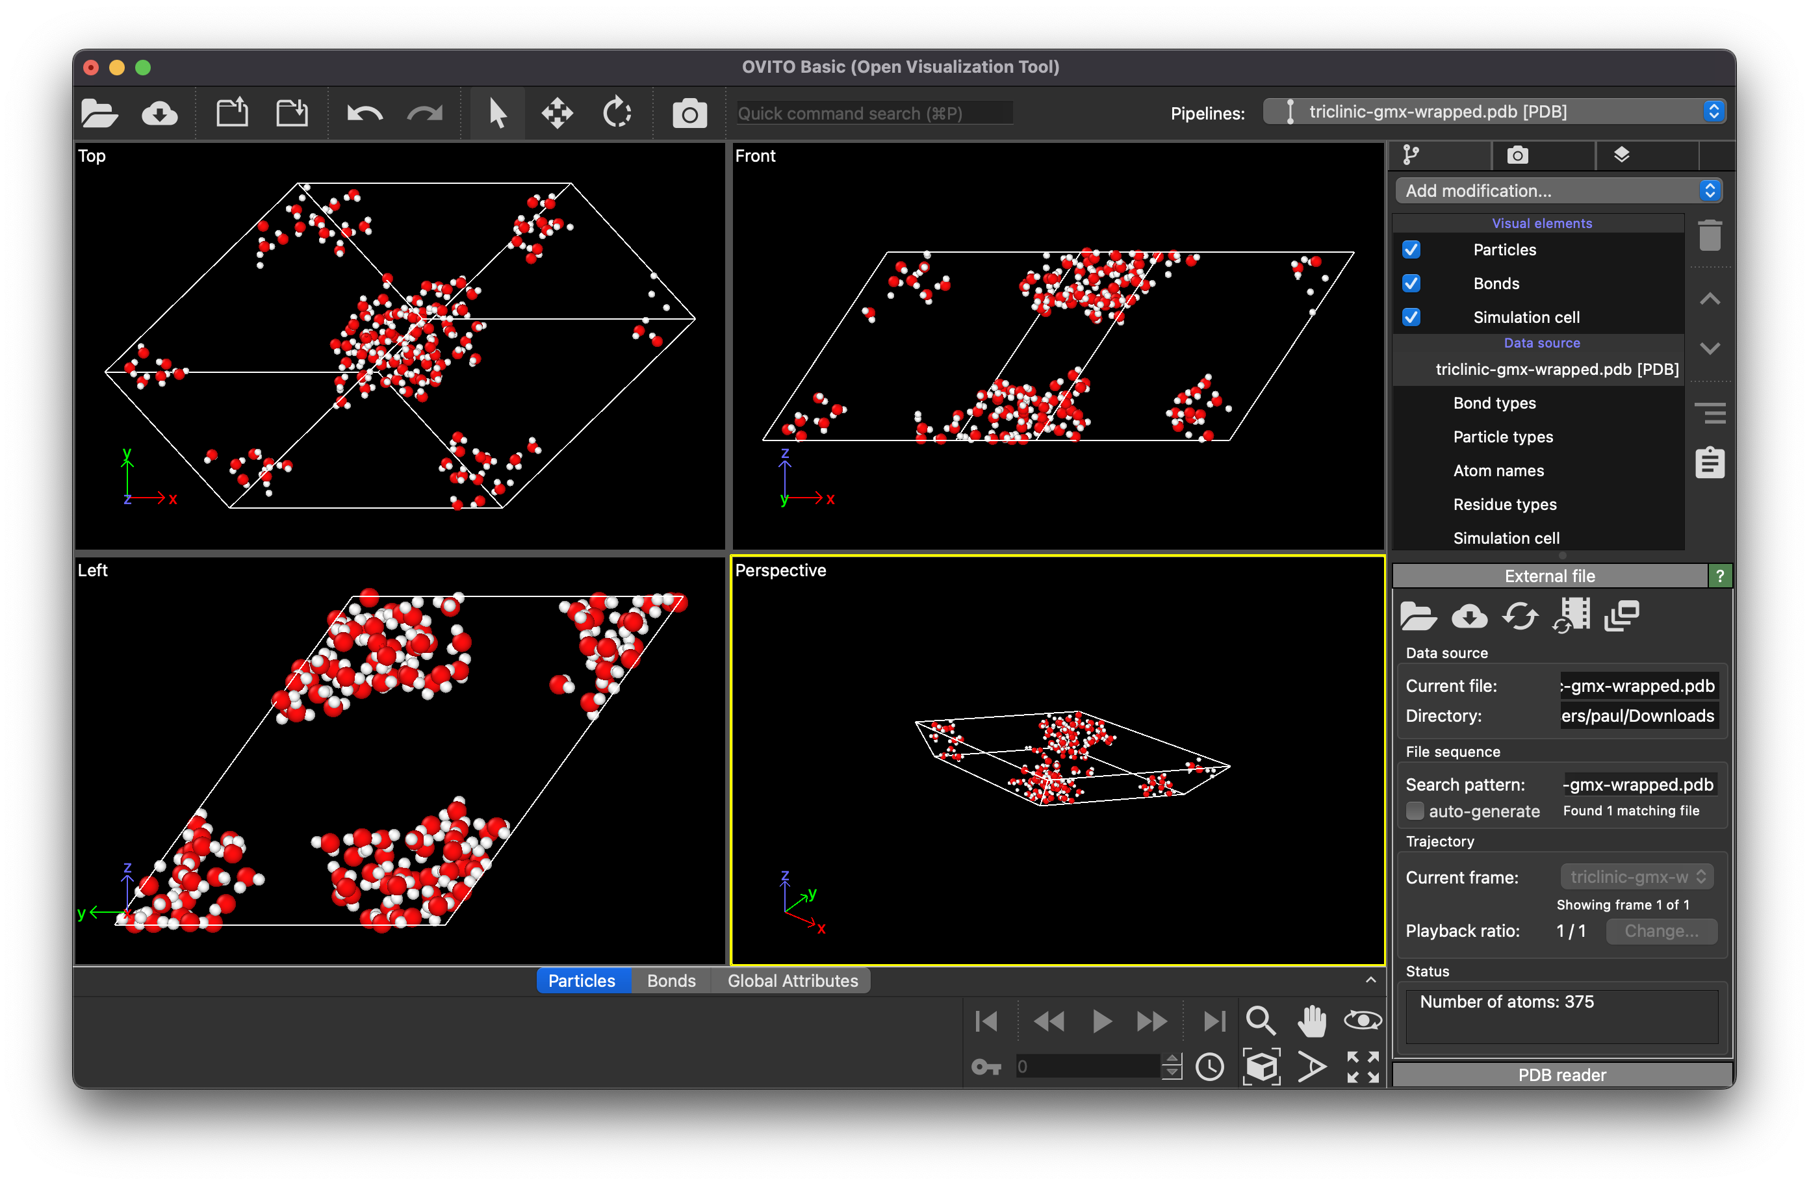
Task: Click the zoom scene extents icon
Action: point(1262,1066)
